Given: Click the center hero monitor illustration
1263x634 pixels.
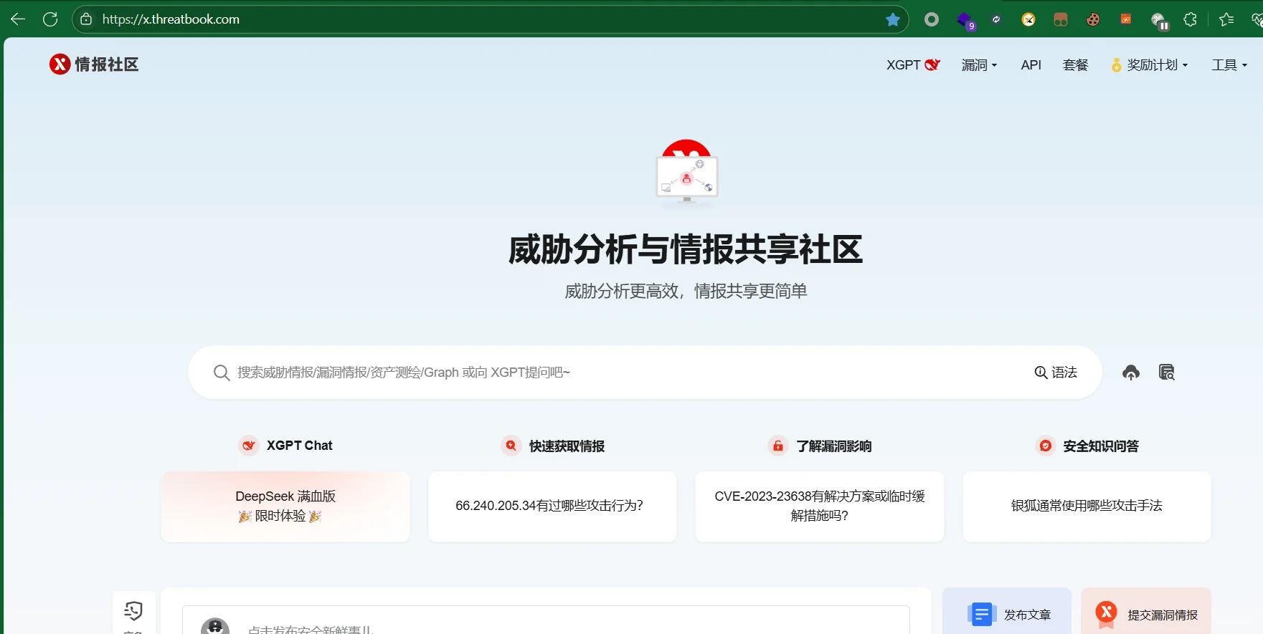Looking at the screenshot, I should tap(686, 173).
